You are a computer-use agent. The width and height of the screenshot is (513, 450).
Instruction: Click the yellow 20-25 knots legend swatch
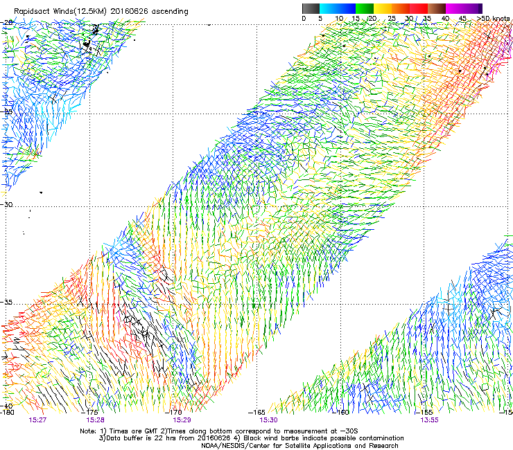[x=383, y=8]
